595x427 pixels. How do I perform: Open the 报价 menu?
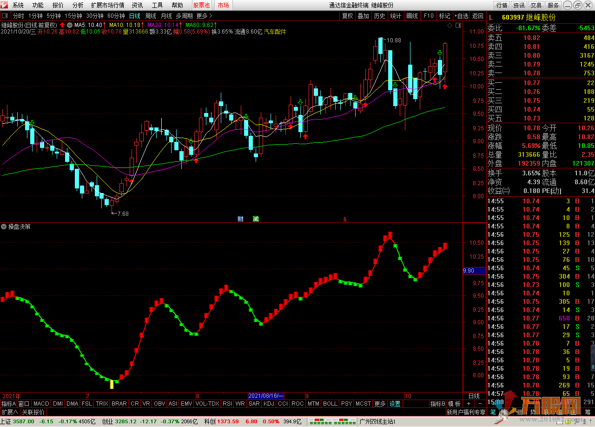58,5
